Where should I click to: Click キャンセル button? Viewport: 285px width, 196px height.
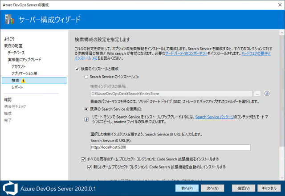(269, 188)
